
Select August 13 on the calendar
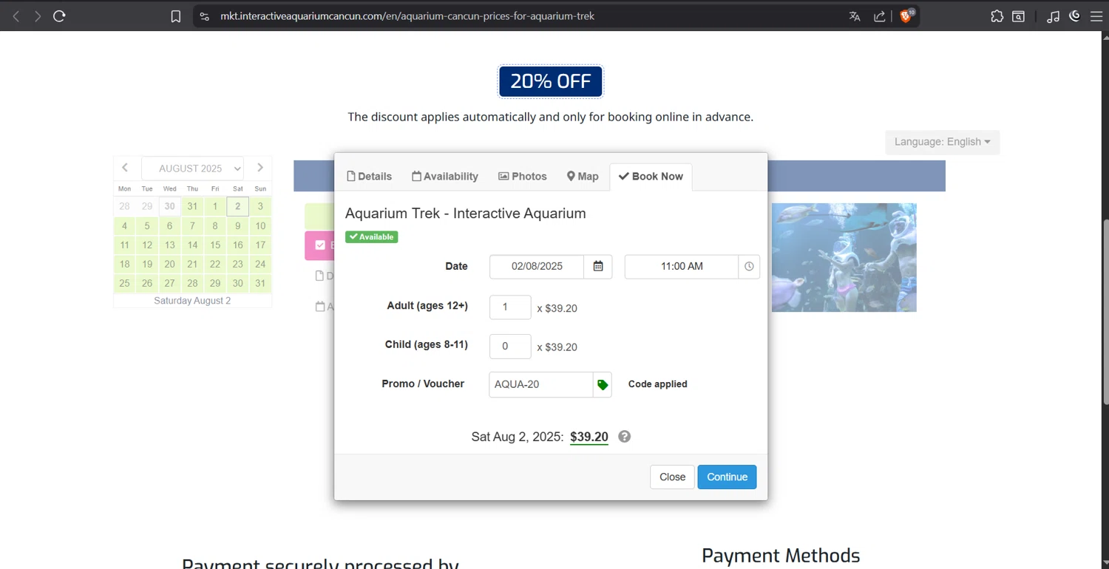point(170,245)
